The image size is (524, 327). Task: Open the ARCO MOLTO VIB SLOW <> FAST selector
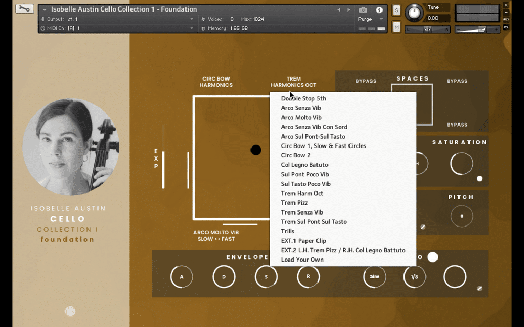216,235
